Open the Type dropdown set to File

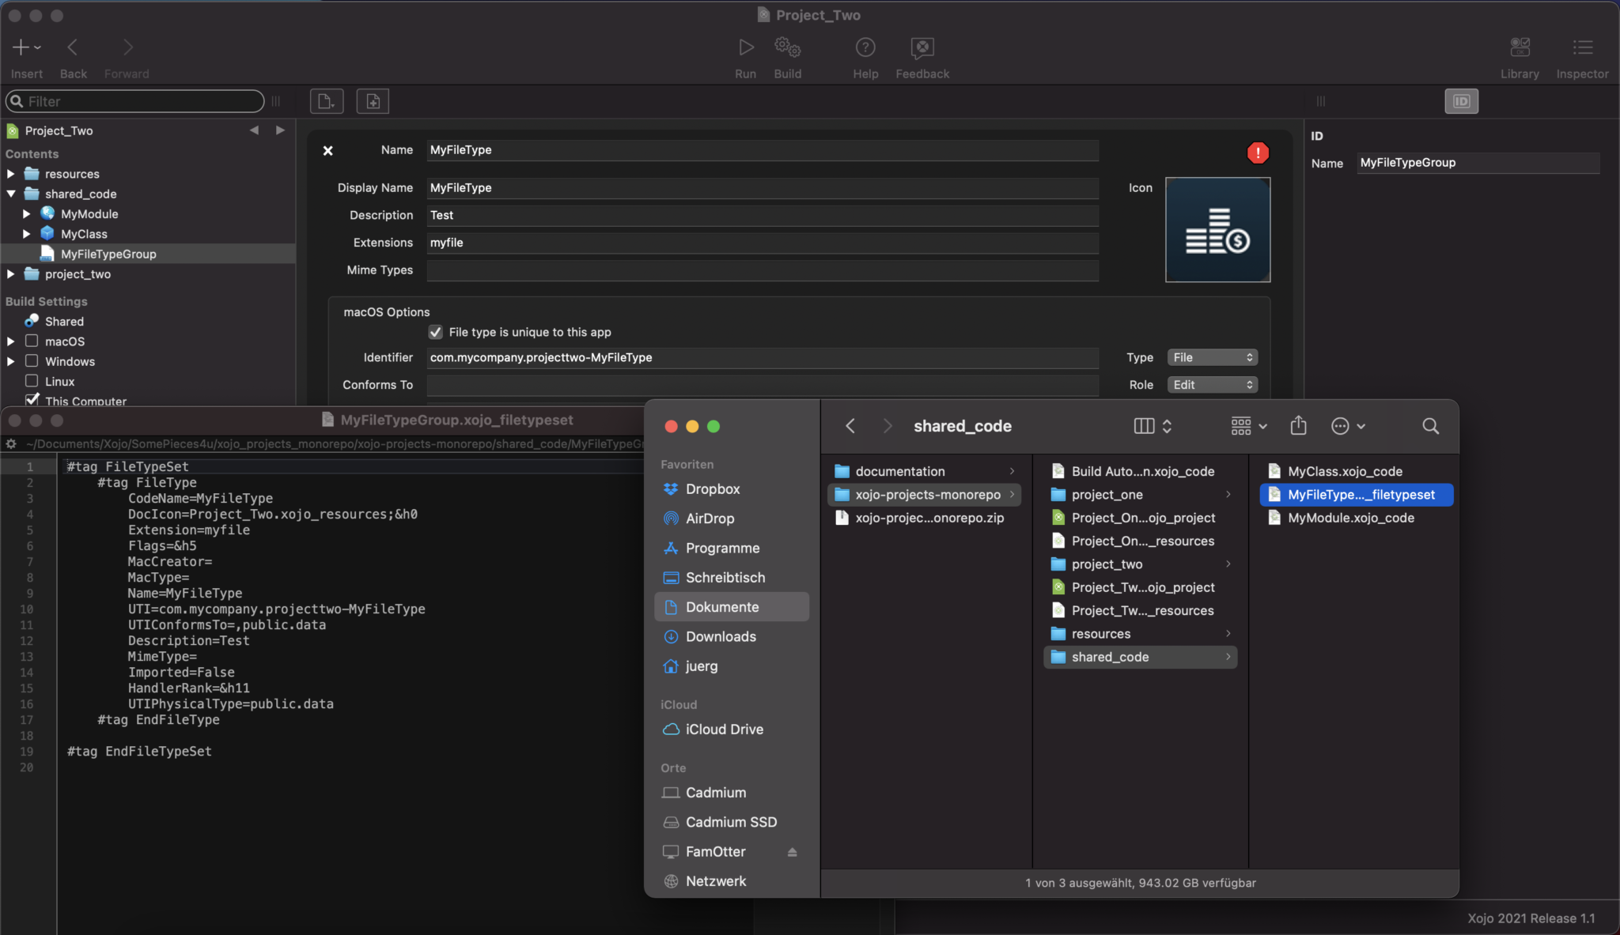[1212, 358]
